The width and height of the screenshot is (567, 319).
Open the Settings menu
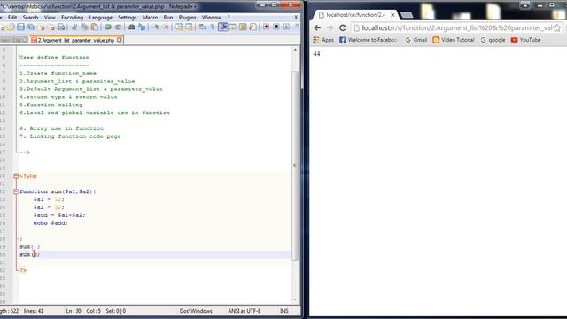[x=128, y=18]
